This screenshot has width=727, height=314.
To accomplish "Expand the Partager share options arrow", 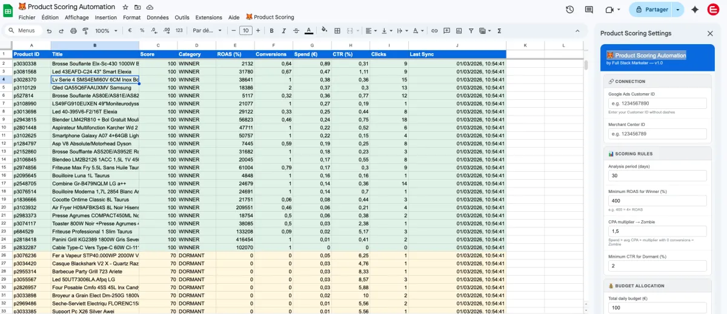I will tap(678, 10).
